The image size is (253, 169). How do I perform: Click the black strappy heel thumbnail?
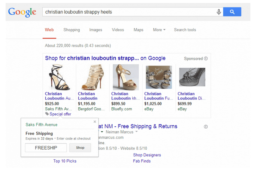(x=58, y=77)
